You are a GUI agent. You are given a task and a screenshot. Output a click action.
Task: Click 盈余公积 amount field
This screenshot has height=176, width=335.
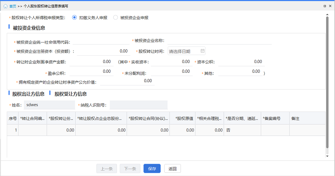(92, 72)
